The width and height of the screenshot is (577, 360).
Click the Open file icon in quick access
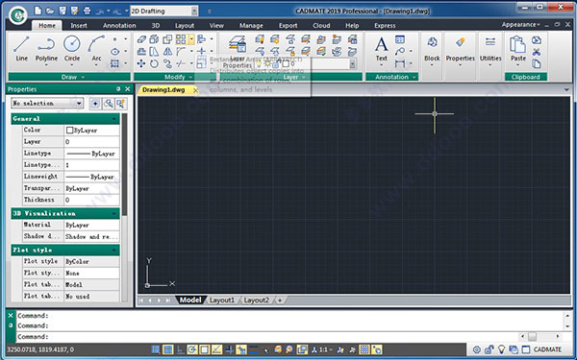pos(50,11)
